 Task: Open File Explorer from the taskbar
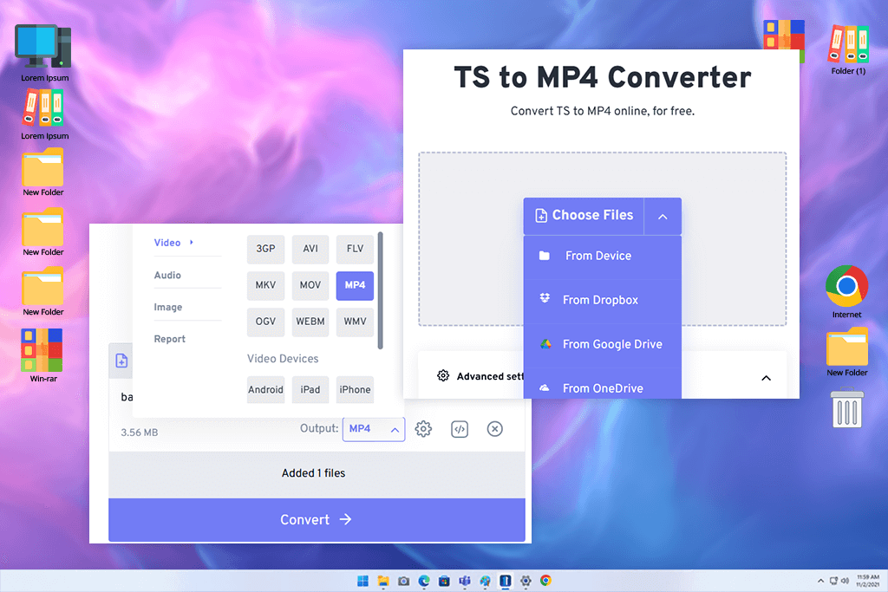(383, 581)
